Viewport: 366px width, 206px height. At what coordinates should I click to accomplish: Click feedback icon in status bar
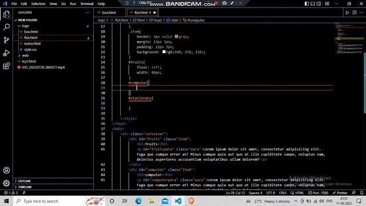tap(353, 193)
